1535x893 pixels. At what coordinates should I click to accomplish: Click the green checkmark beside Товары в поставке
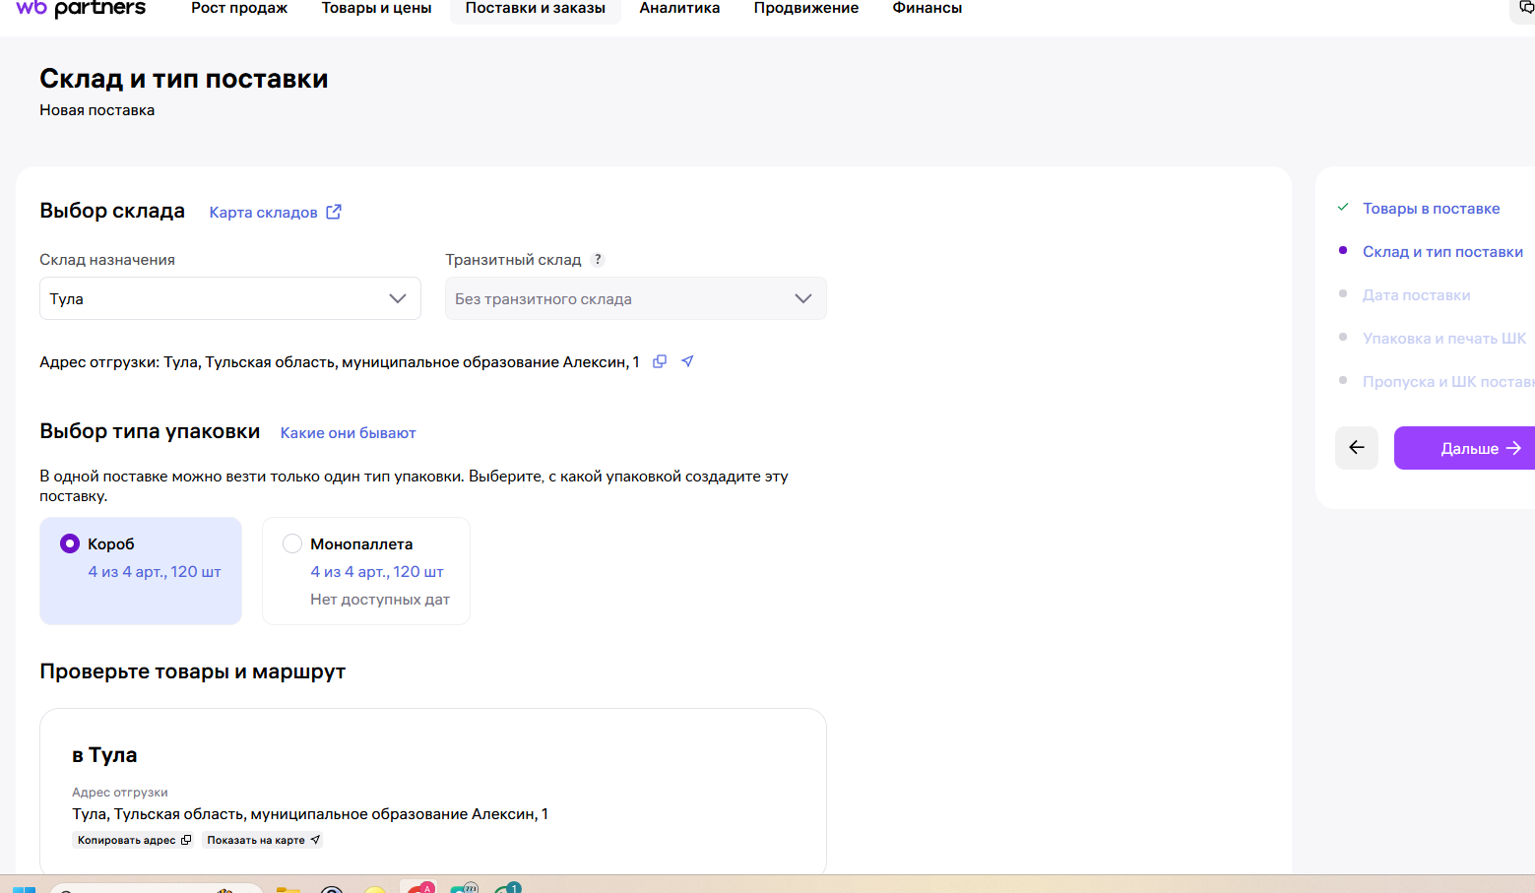pos(1343,208)
